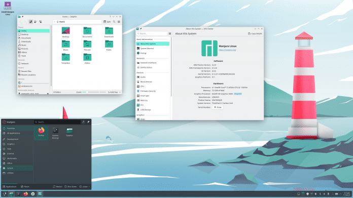The height and width of the screenshot is (198, 353).
Task: Click the Shut Down button in launcher
Action: click(x=70, y=187)
